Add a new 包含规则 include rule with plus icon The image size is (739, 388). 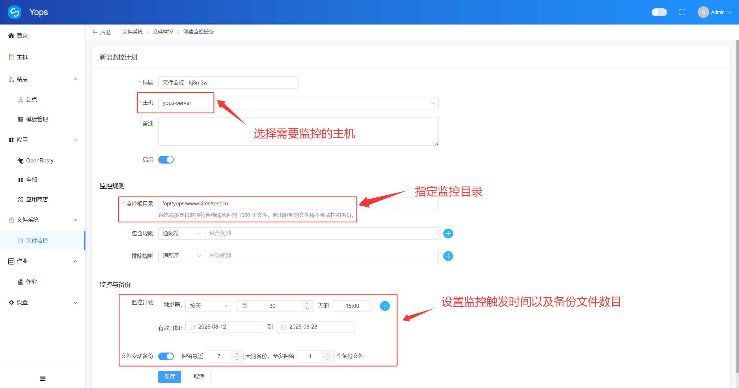(448, 233)
